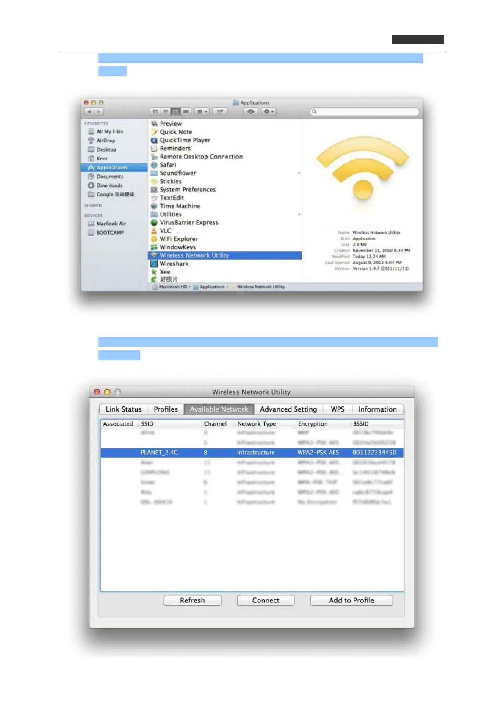Image resolution: width=504 pixels, height=713 pixels.
Task: Open the Link Status tab
Action: click(x=123, y=409)
